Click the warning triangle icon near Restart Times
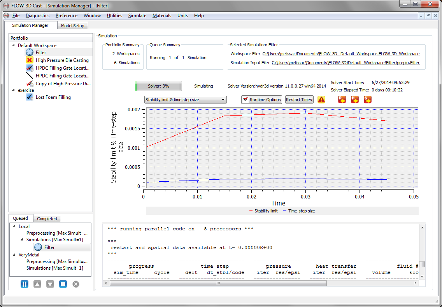The image size is (442, 307). coord(321,100)
